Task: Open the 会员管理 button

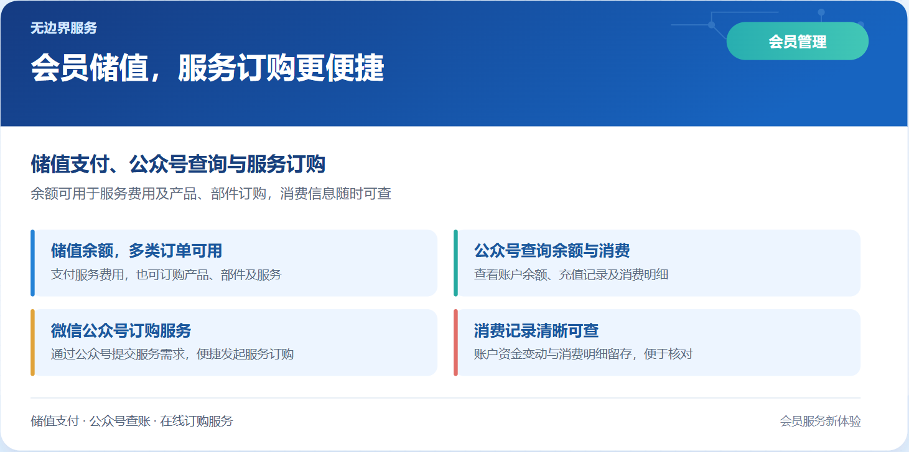Action: pos(797,41)
